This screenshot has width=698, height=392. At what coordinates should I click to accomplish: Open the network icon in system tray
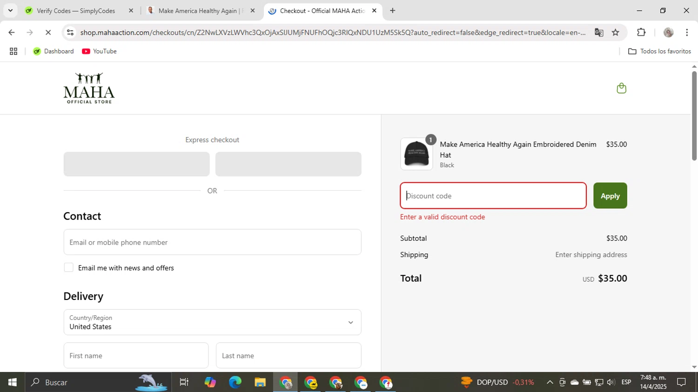click(x=599, y=382)
